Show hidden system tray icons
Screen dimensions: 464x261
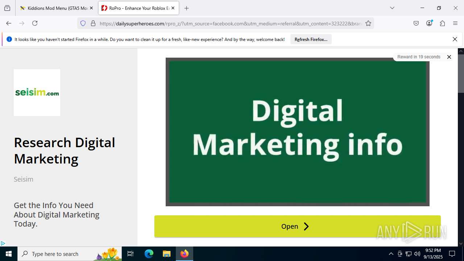click(391, 254)
